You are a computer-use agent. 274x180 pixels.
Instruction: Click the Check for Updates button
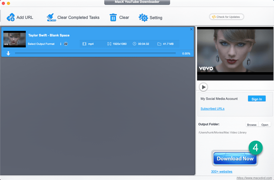(226, 17)
